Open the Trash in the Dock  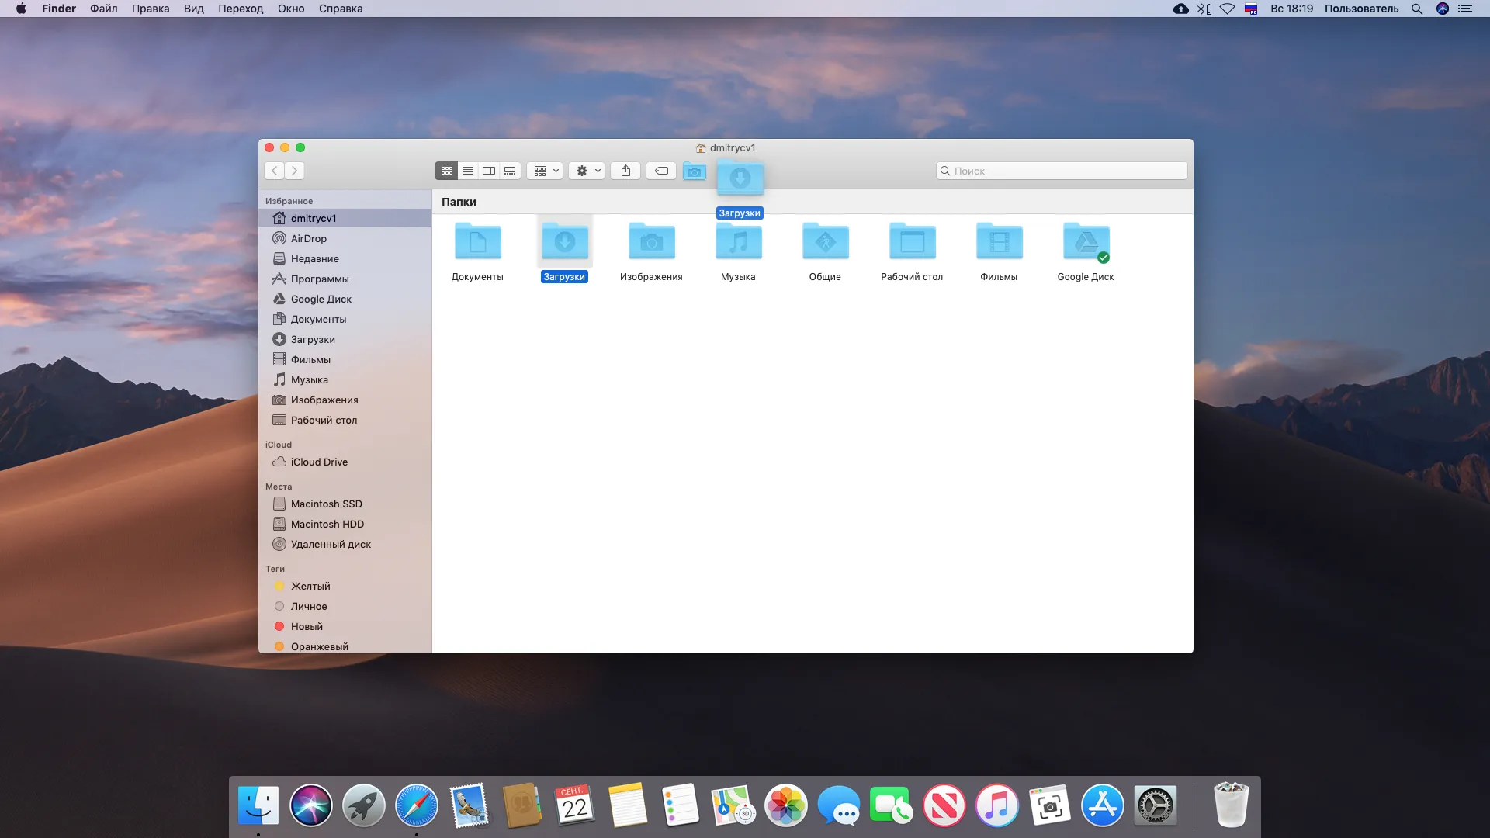click(x=1230, y=805)
